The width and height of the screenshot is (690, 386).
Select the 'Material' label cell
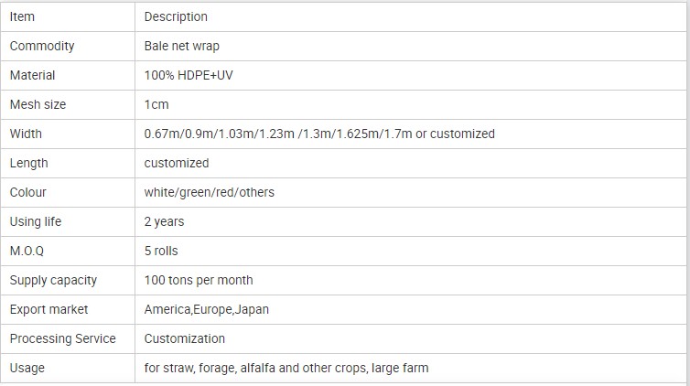[33, 75]
